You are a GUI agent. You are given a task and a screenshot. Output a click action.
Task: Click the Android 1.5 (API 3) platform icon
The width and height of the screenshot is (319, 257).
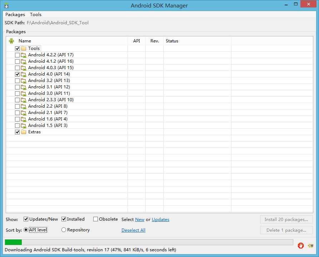[x=24, y=126]
